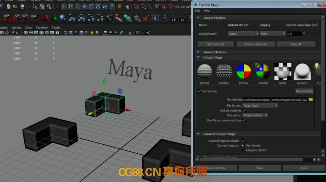
Task: Browse for normal map file folder icon
Action: [x=311, y=100]
